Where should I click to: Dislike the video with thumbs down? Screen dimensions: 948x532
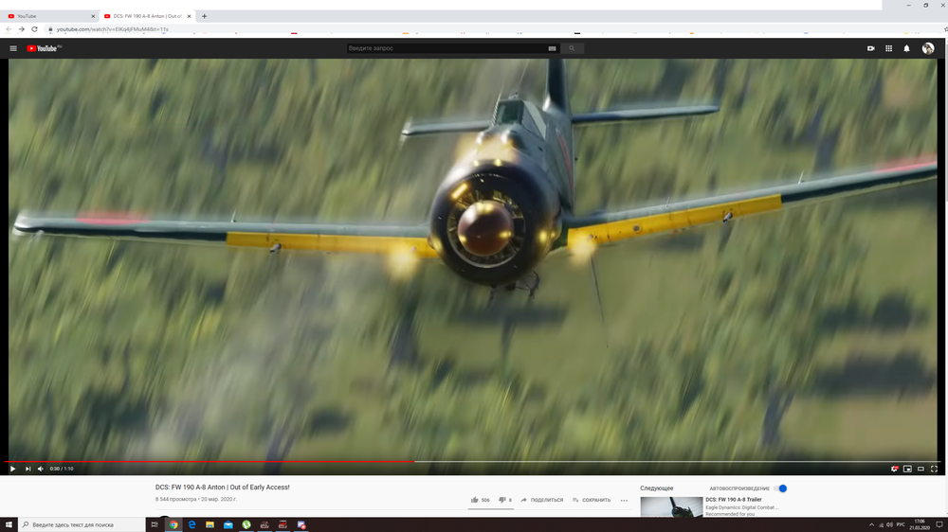(501, 500)
